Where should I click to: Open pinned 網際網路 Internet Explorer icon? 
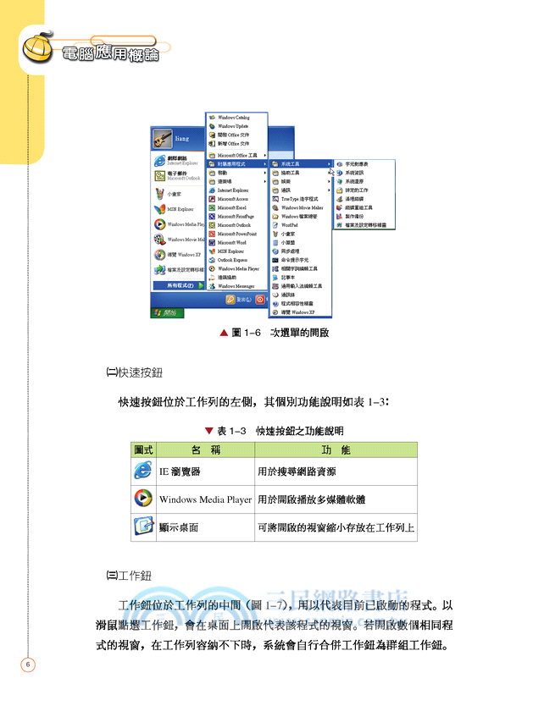point(159,161)
